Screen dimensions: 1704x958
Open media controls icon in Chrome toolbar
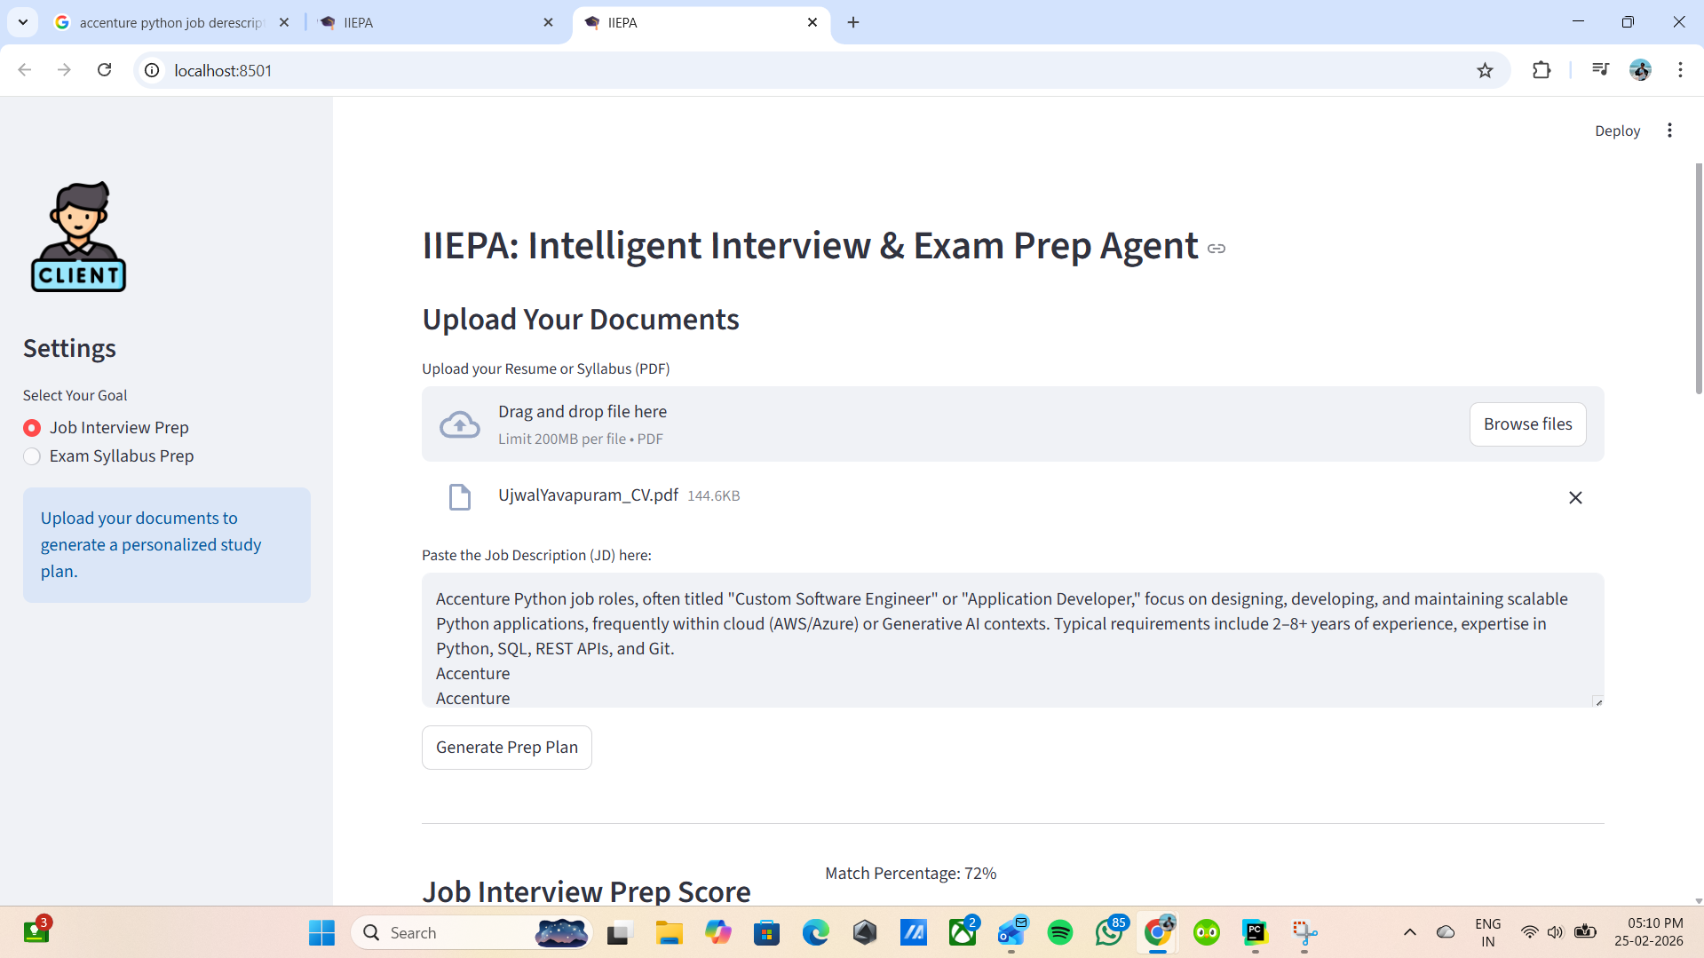[x=1600, y=70]
